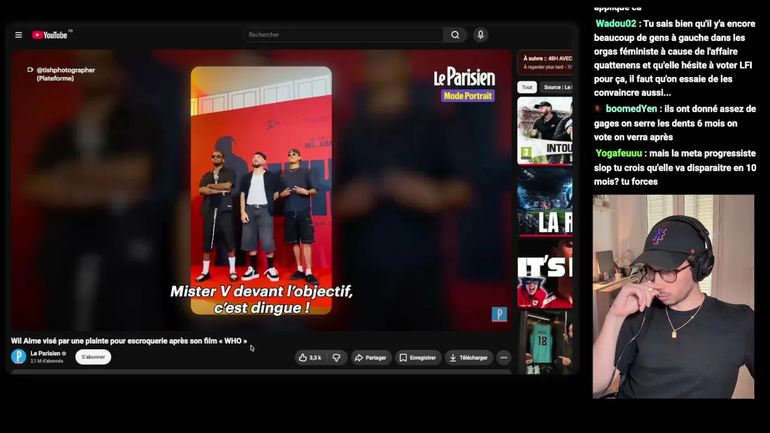Click the streamer webcam overlay
Screen dimensions: 770x433
pyautogui.click(x=673, y=296)
